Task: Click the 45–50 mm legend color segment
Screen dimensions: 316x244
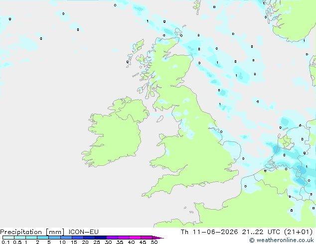Action: click(147, 238)
